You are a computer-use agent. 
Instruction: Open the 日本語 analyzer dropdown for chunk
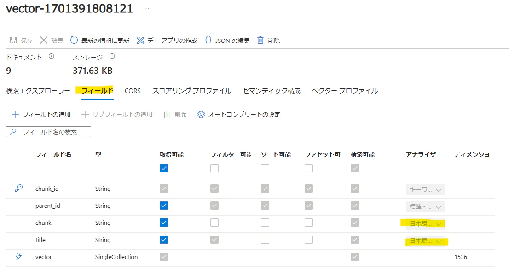(x=425, y=224)
